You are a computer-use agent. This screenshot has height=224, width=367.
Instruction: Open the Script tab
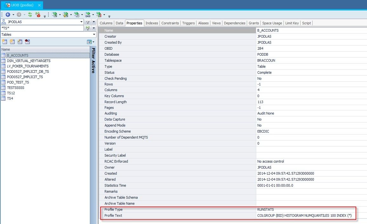pyautogui.click(x=306, y=23)
